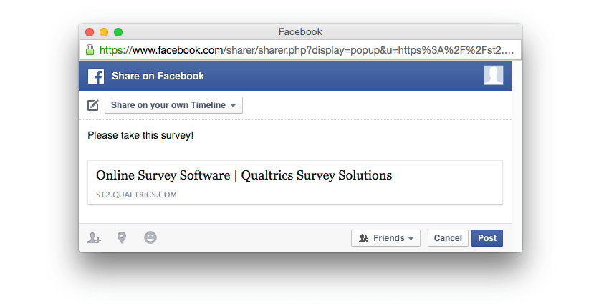Click the feeling/activity smiley icon

click(150, 237)
